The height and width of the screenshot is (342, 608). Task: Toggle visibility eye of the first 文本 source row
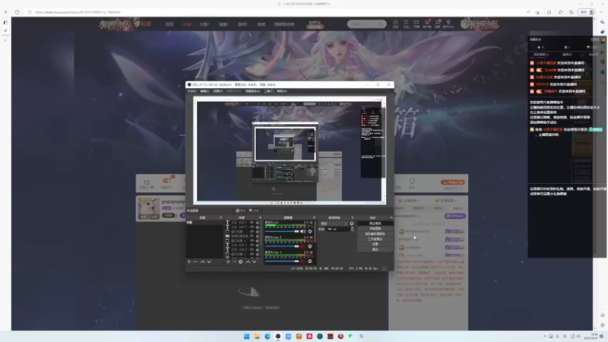pos(252,223)
